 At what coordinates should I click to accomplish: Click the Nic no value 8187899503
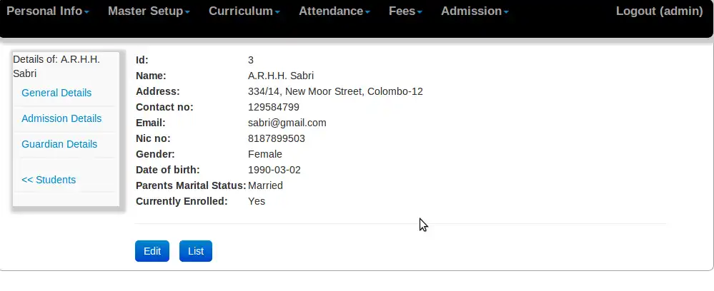[x=277, y=138]
